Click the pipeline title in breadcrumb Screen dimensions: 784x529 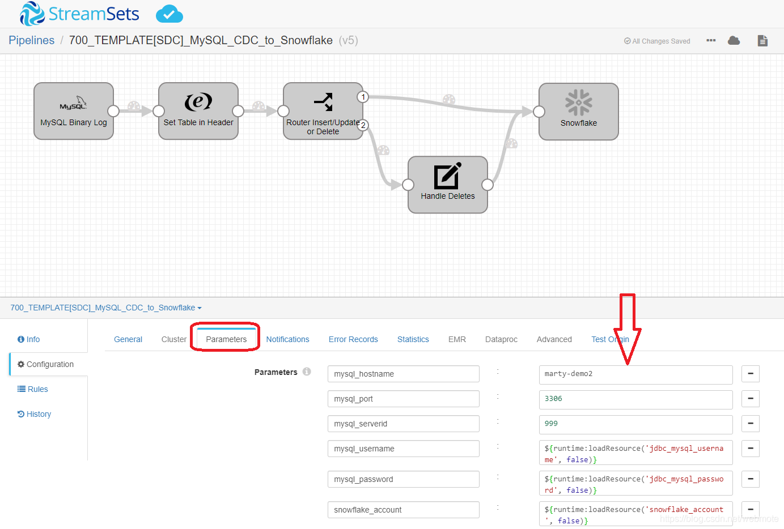coord(201,40)
